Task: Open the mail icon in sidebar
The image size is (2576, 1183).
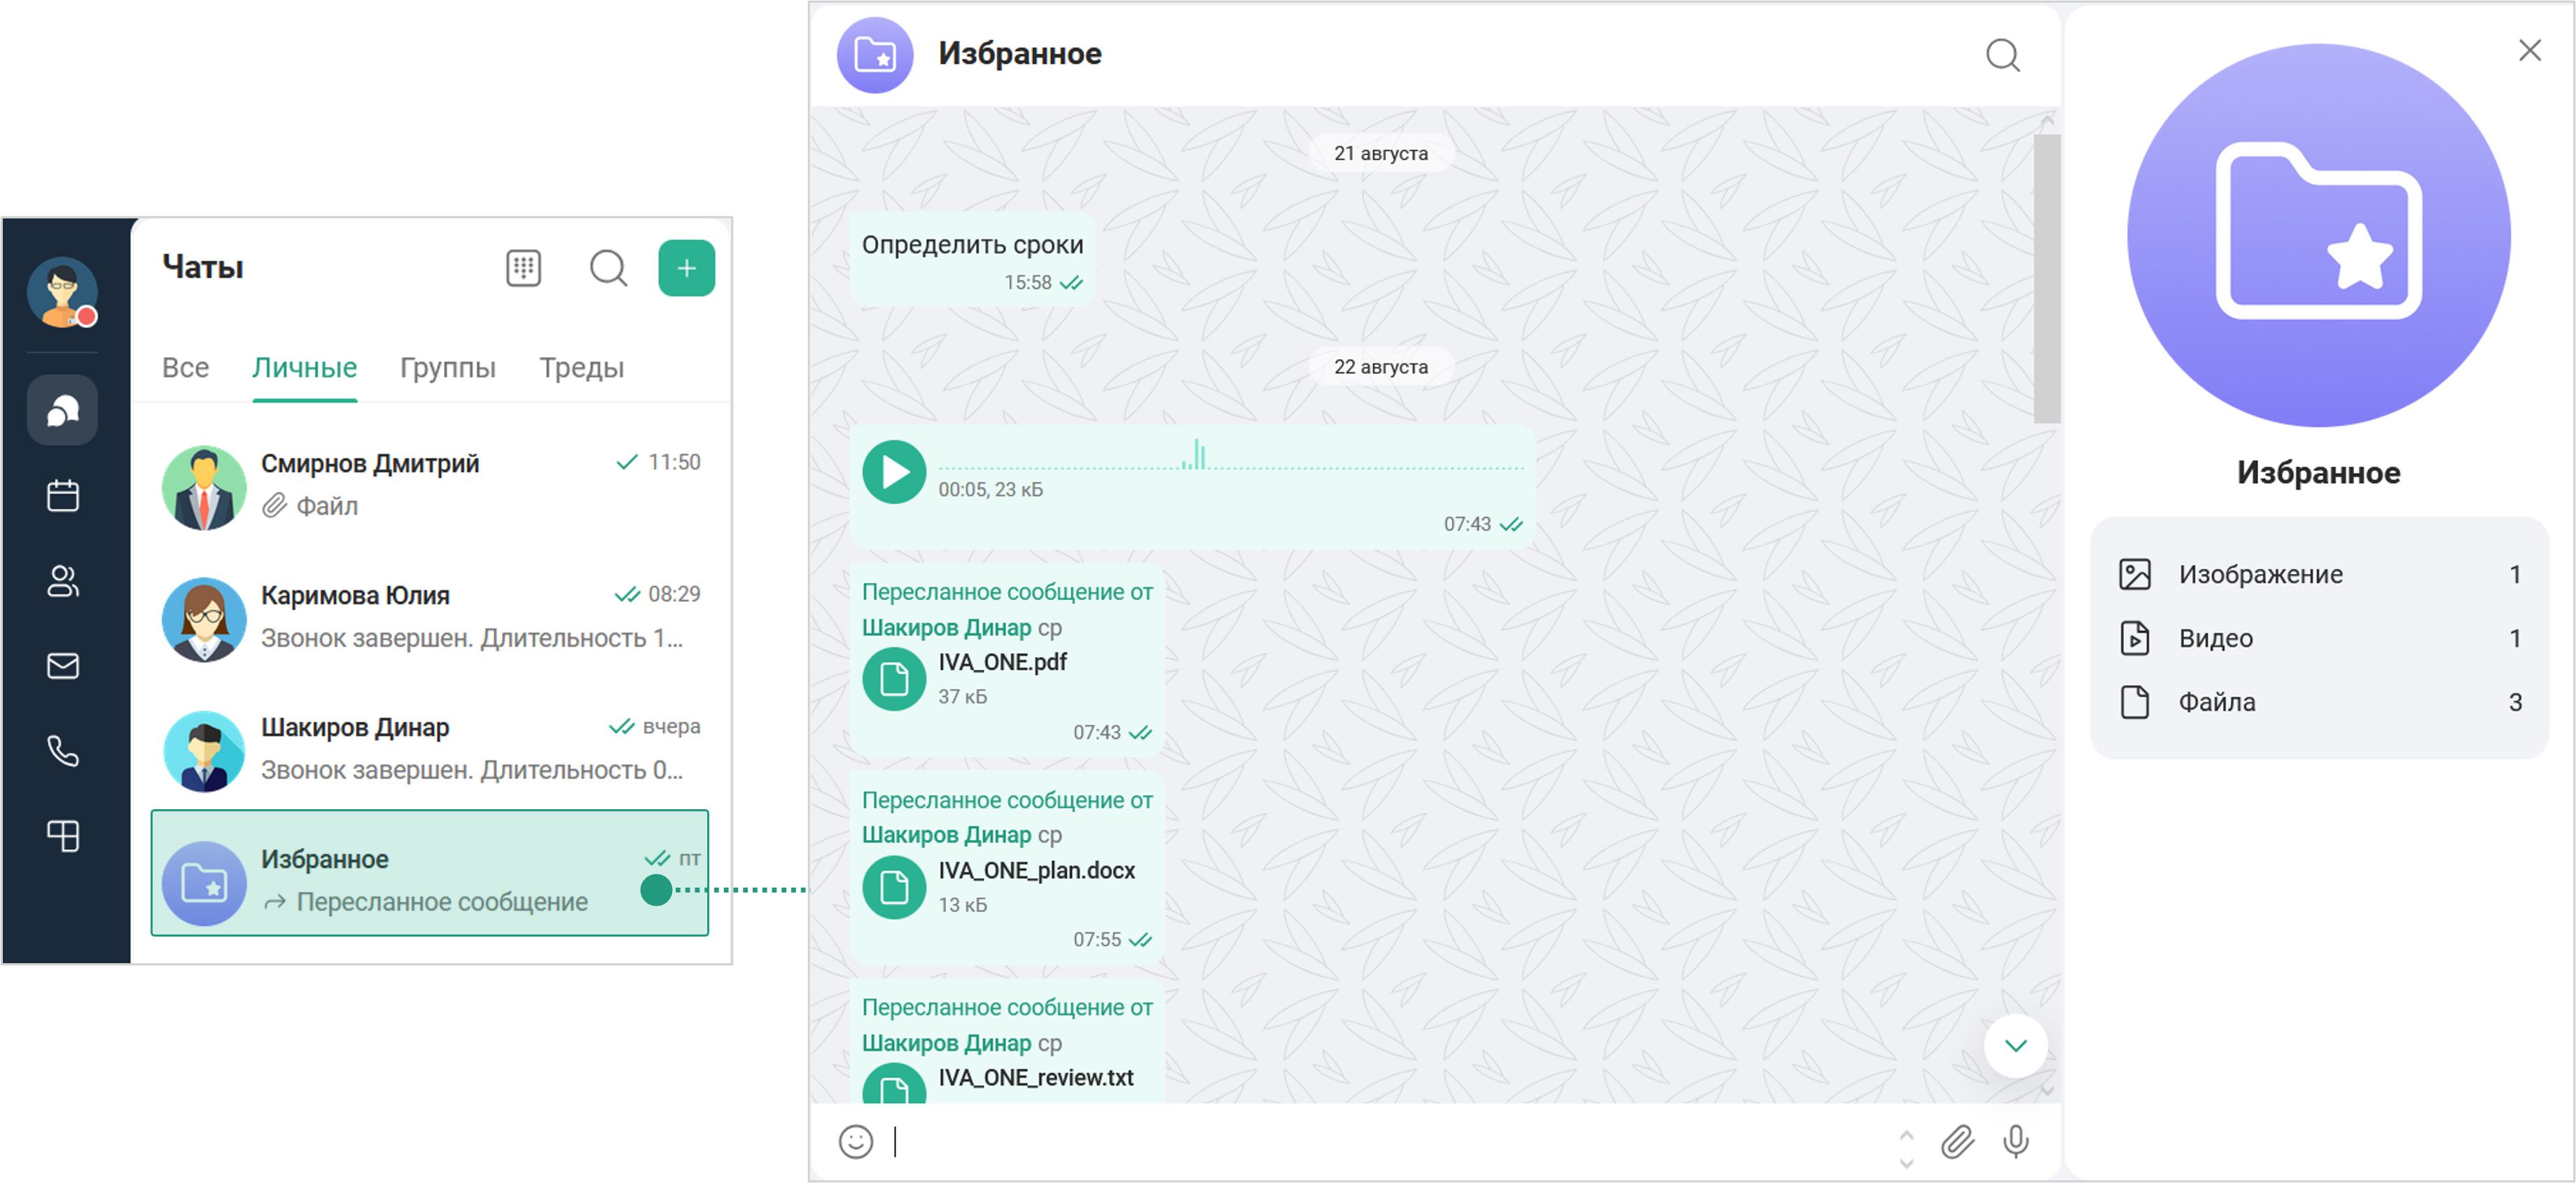Action: 63,665
